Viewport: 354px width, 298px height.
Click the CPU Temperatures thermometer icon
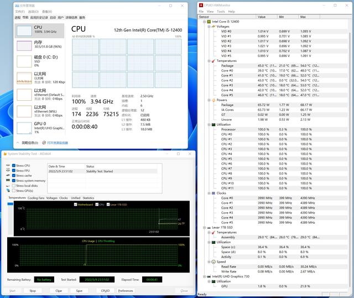(214, 61)
